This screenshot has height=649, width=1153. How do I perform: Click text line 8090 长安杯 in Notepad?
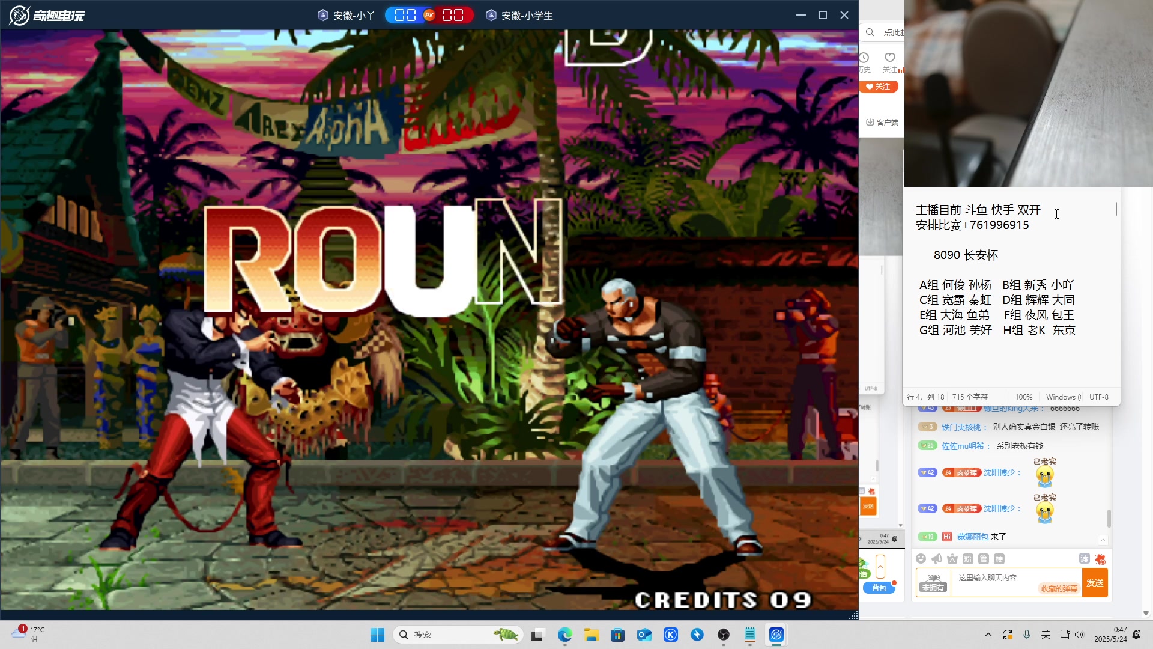click(966, 255)
